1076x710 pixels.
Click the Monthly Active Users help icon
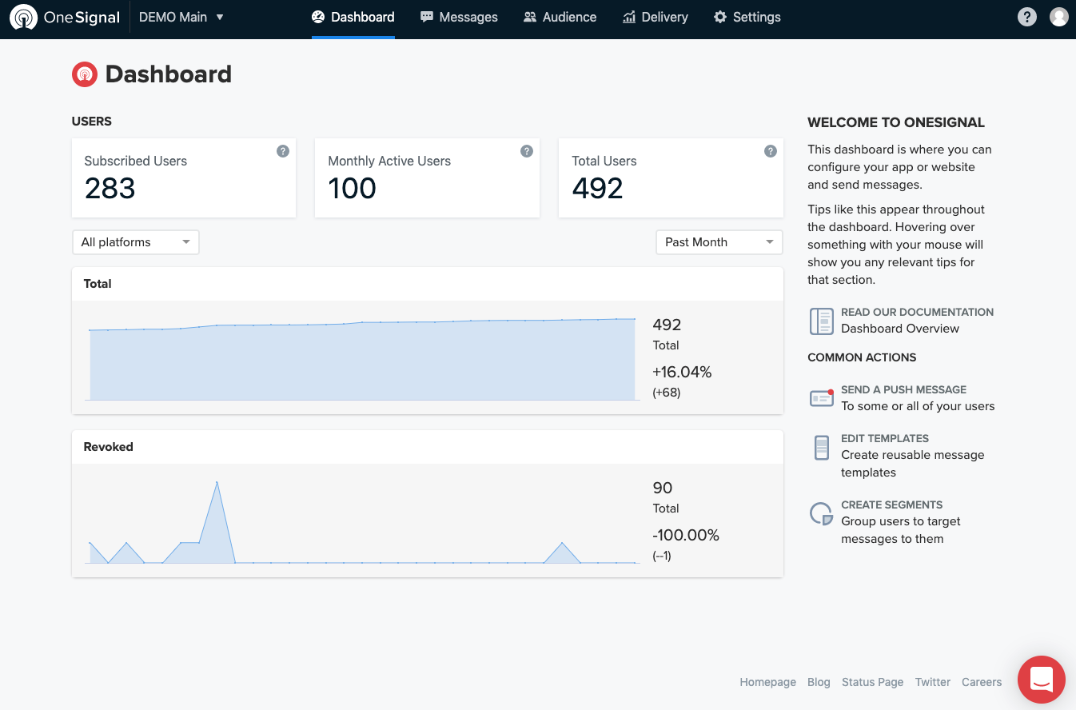click(527, 151)
